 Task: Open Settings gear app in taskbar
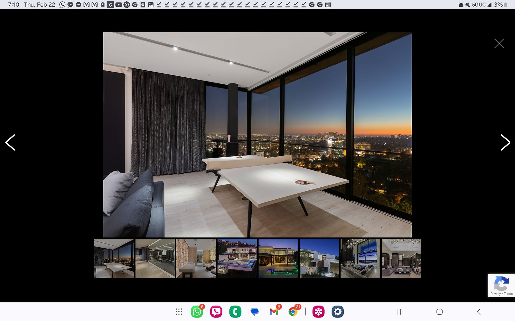pos(338,312)
